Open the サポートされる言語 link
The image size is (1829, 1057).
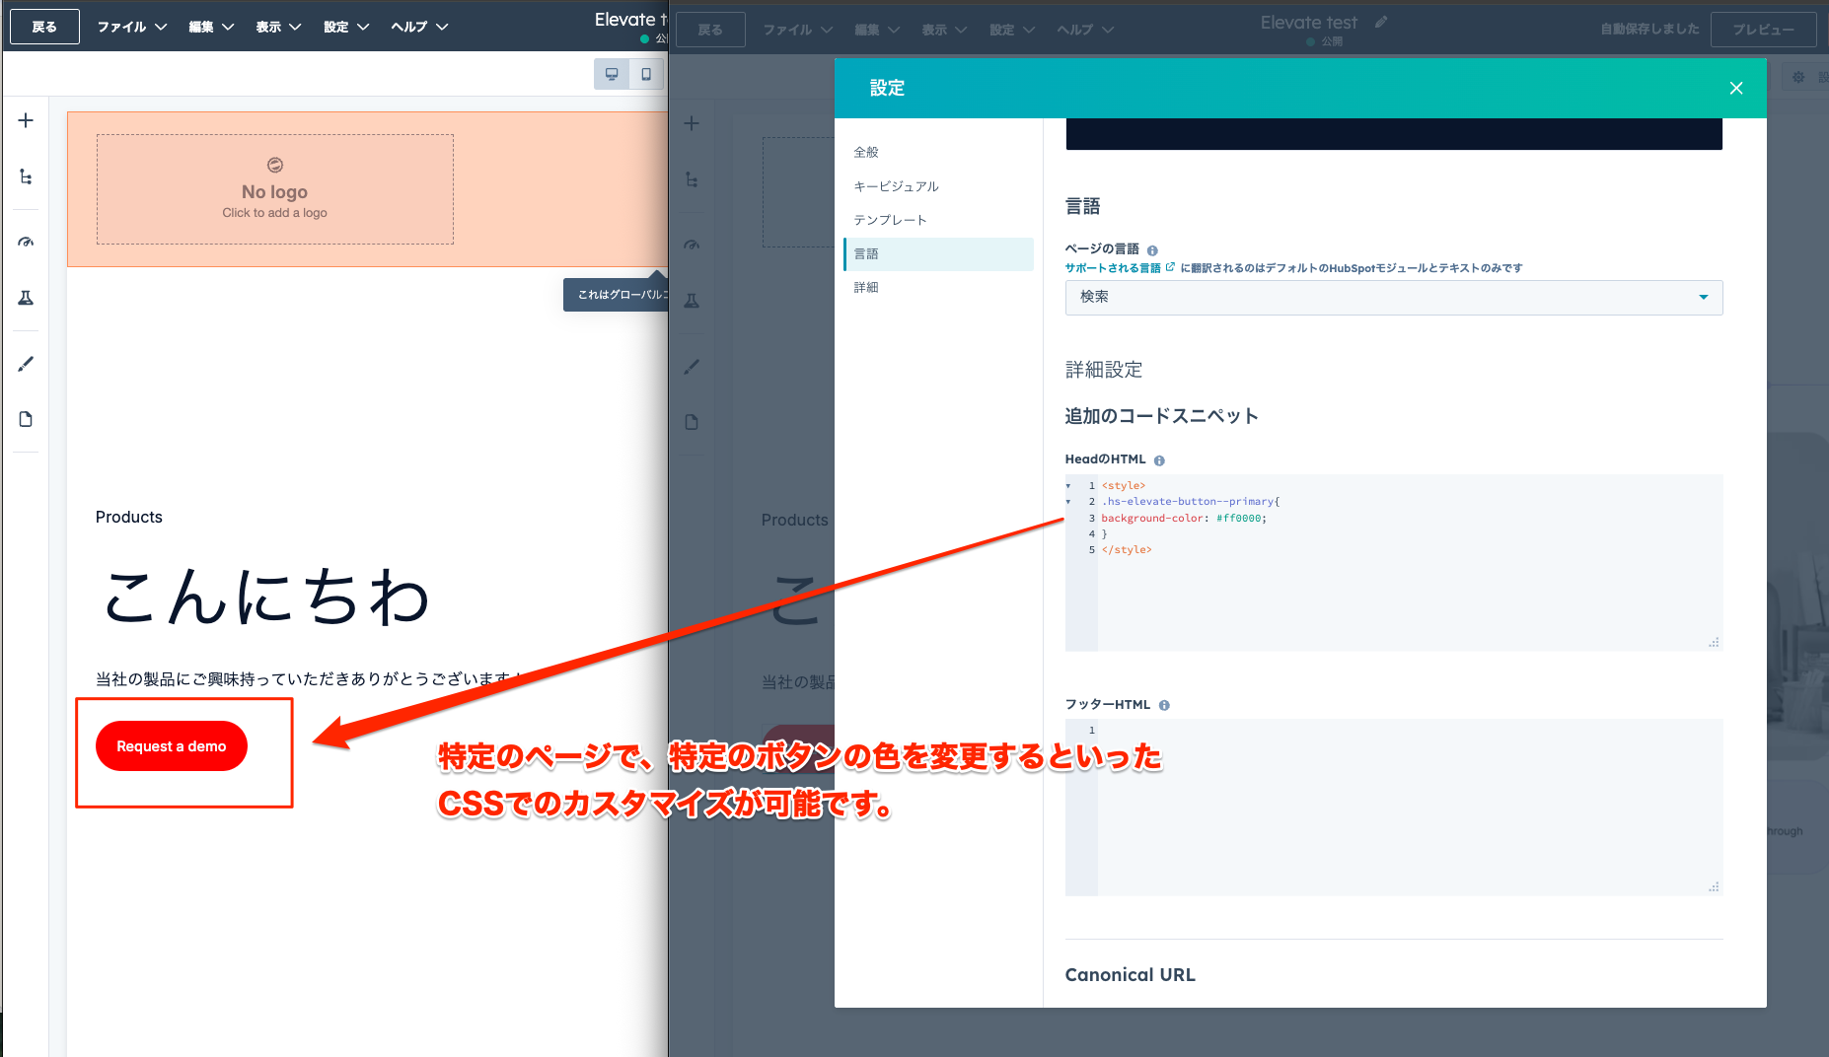(x=1113, y=268)
